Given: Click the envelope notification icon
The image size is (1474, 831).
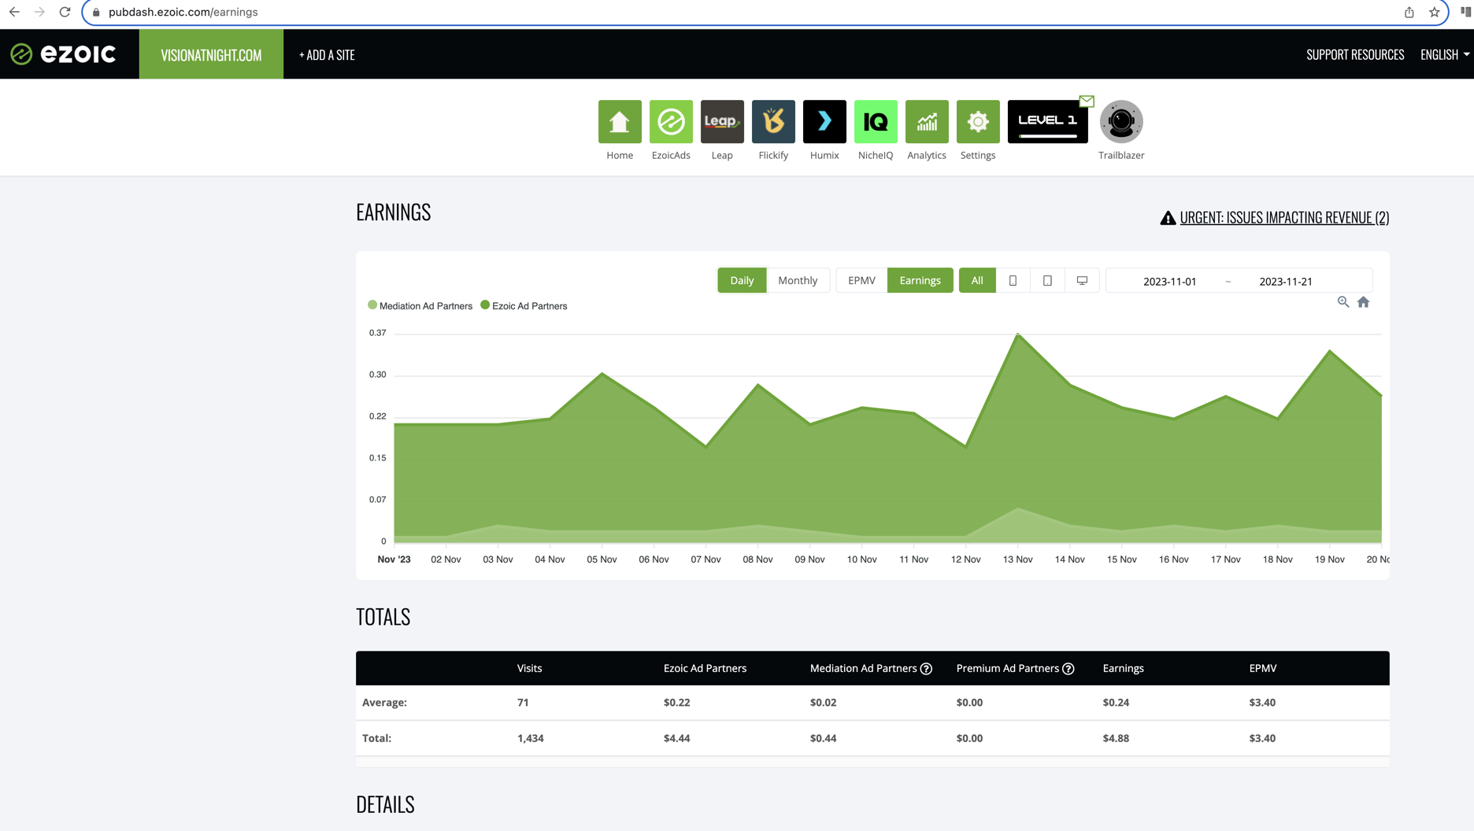Looking at the screenshot, I should pyautogui.click(x=1087, y=101).
